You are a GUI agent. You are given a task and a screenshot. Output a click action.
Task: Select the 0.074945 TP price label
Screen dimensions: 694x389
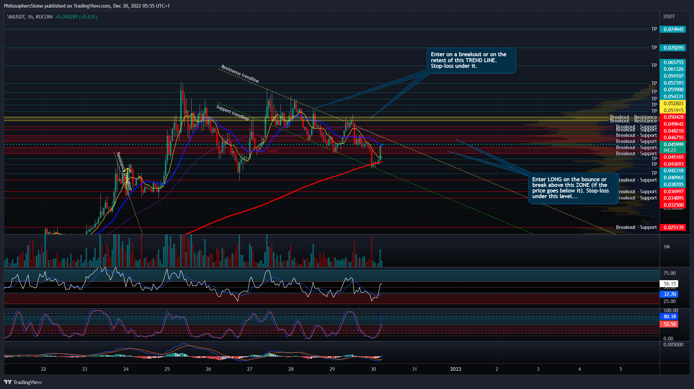(672, 29)
